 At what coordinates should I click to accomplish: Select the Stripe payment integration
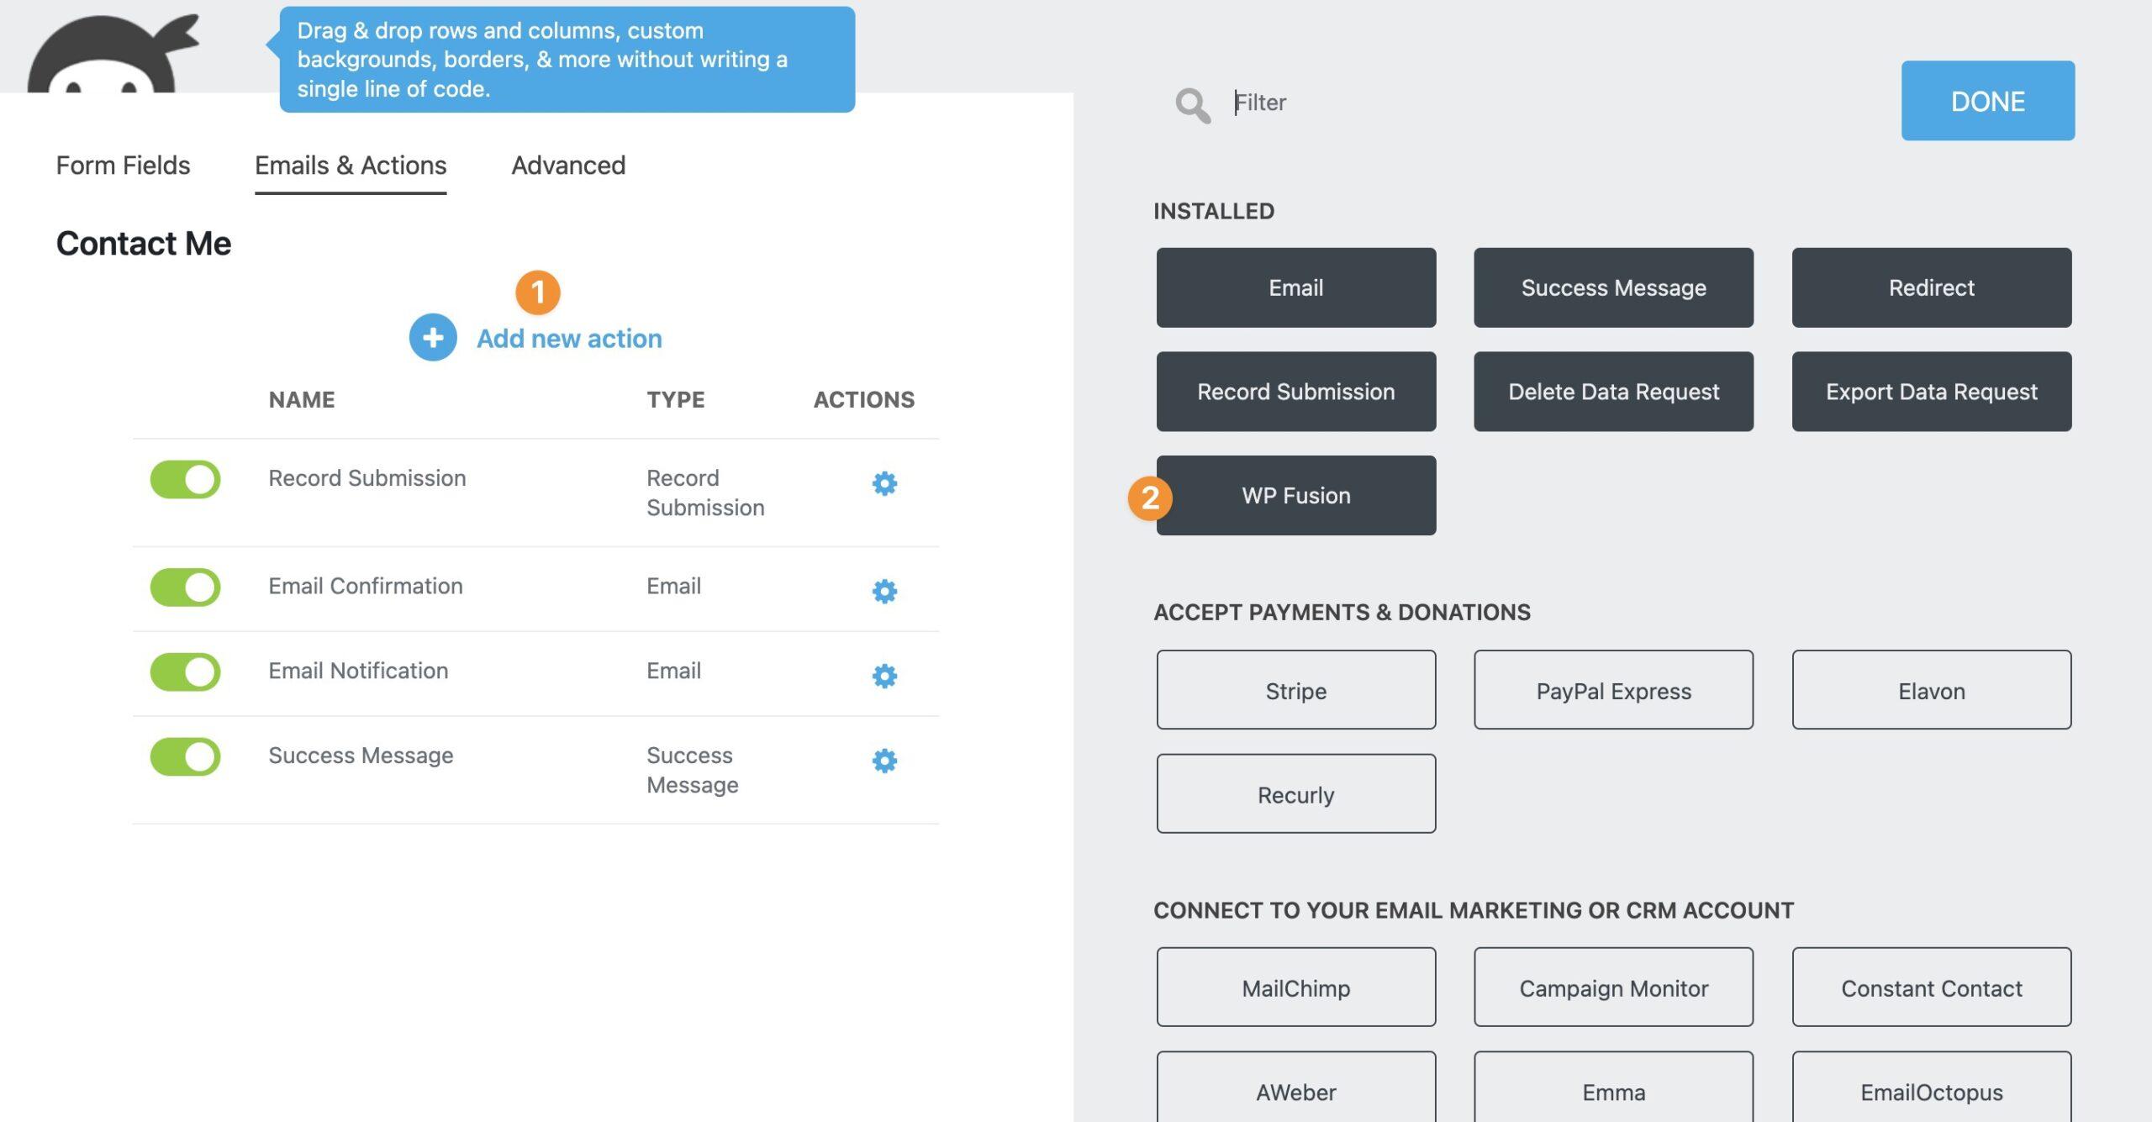click(1295, 689)
